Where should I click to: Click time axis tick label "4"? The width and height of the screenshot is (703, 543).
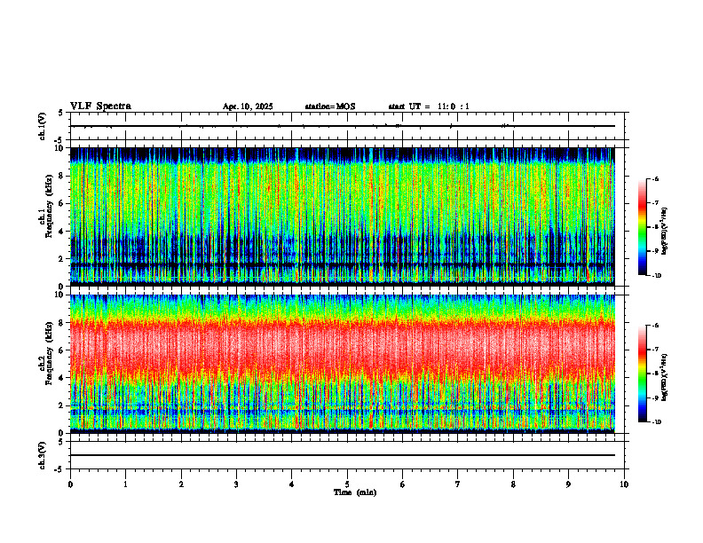[292, 484]
